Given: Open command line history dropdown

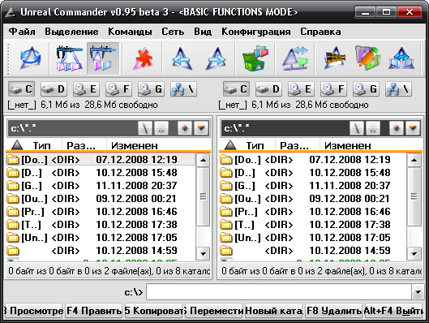Looking at the screenshot, I should coord(418,292).
